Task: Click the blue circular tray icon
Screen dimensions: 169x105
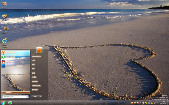Action: tap(149, 103)
